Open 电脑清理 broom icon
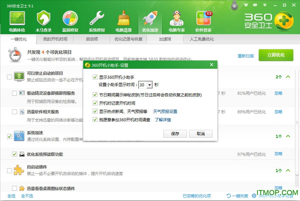 pyautogui.click(x=124, y=18)
